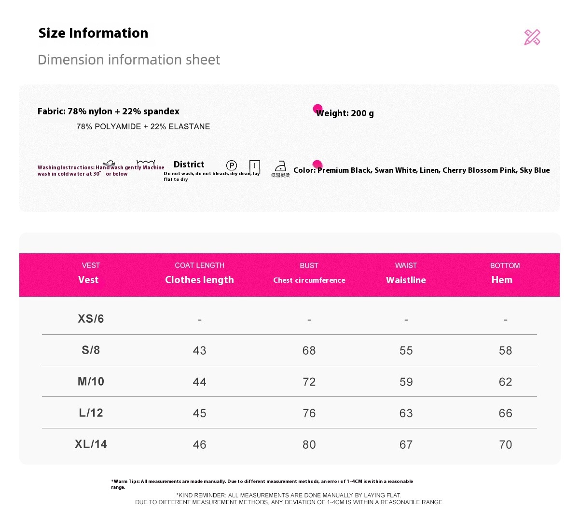579x523 pixels.
Task: Click the Chest circumference header
Action: pyautogui.click(x=309, y=280)
